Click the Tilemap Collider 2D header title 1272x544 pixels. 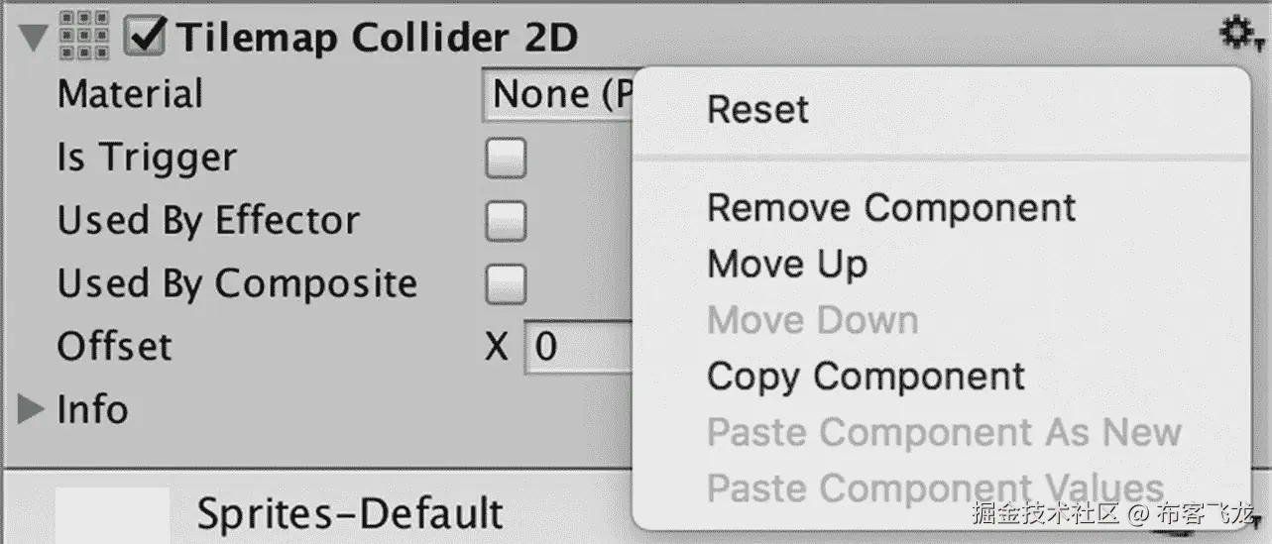coord(377,39)
